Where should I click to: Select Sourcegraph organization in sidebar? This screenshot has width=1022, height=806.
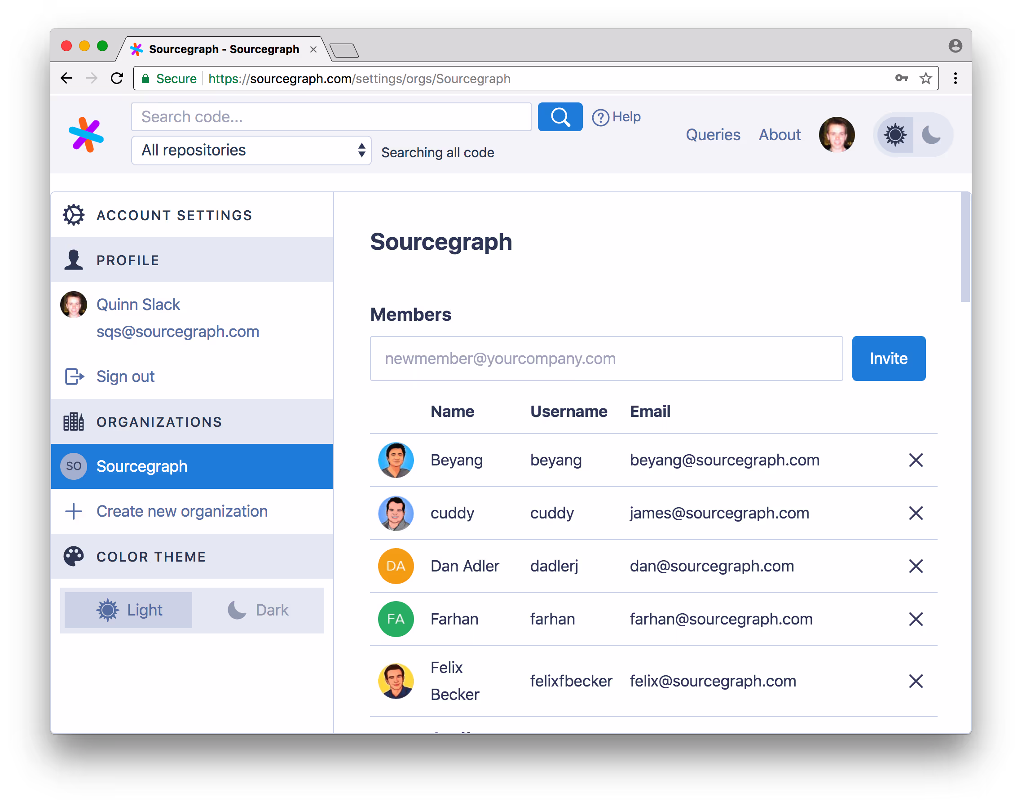[192, 466]
